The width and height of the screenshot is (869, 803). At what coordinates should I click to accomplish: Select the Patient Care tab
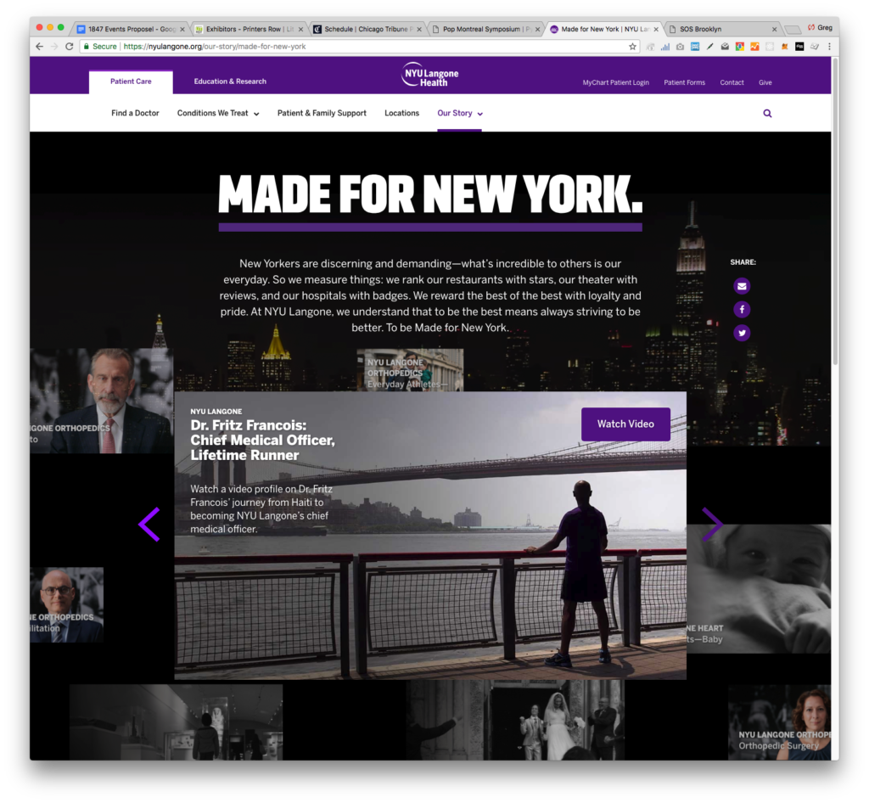(131, 81)
